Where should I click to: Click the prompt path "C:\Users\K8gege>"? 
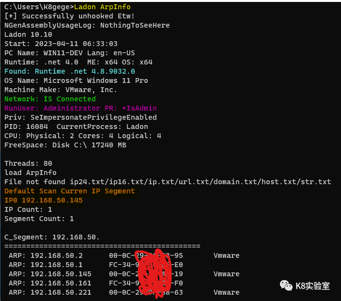pos(39,7)
